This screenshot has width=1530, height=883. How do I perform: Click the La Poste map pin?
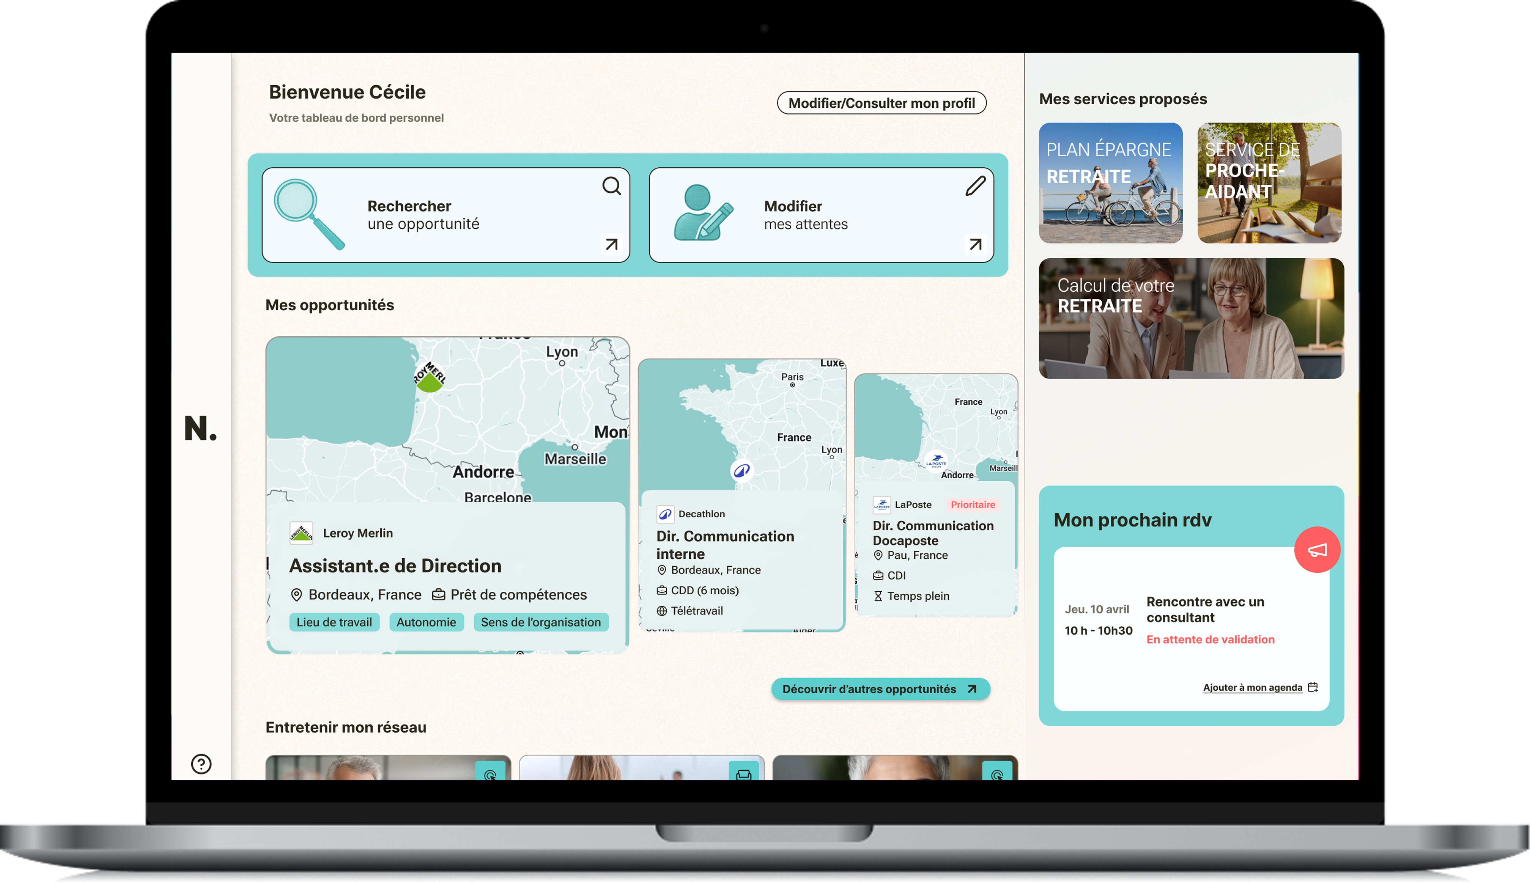[936, 462]
